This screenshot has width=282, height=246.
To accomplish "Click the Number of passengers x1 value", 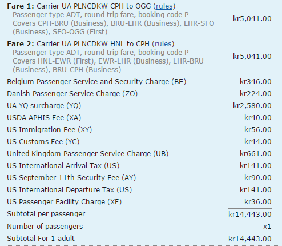I will tap(267, 227).
